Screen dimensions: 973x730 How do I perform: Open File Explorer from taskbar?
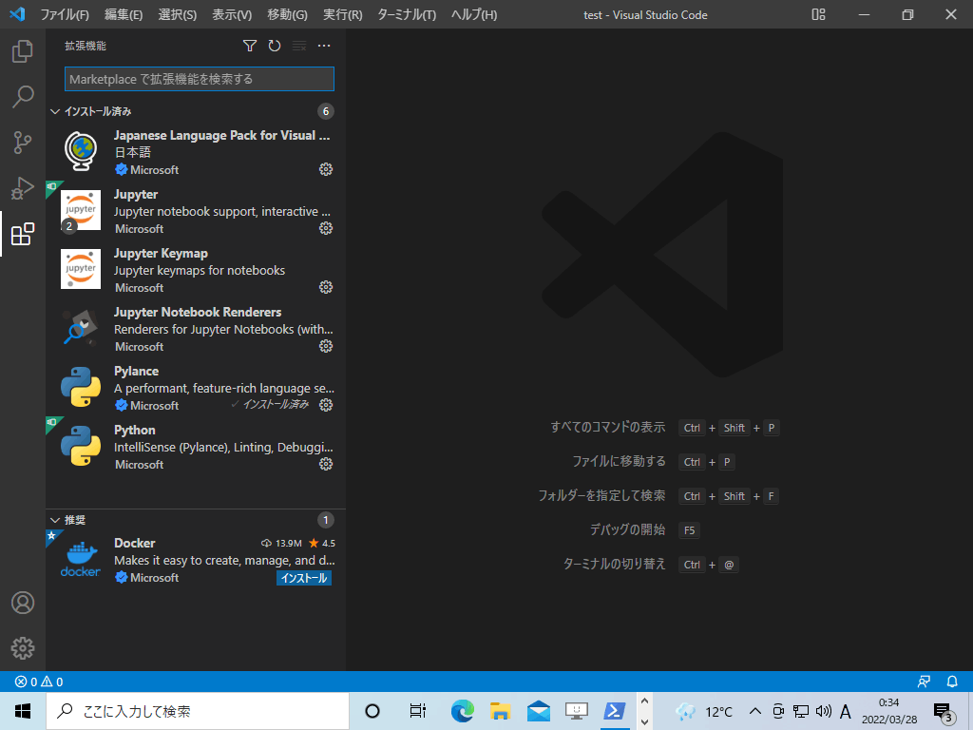click(x=500, y=711)
